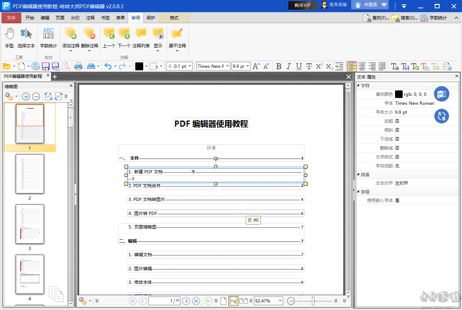This screenshot has width=462, height=310.
Task: Switch to the 水印 (Watermark) ribbon tab
Action: tap(75, 18)
